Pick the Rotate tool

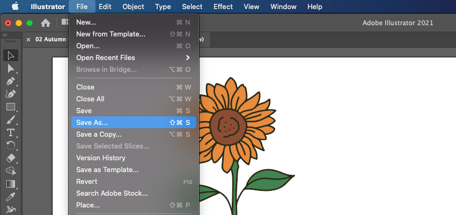pyautogui.click(x=11, y=145)
